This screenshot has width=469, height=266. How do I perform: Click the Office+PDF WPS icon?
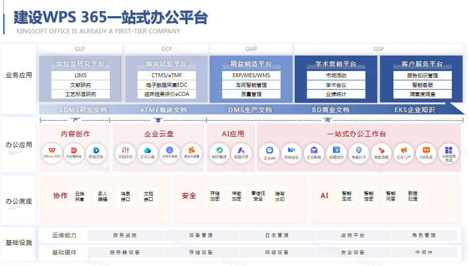click(x=52, y=153)
